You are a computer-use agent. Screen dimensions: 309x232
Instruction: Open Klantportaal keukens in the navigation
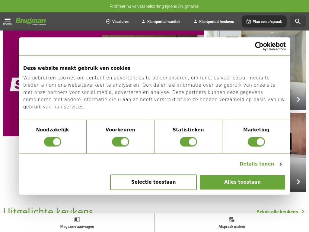click(x=214, y=21)
